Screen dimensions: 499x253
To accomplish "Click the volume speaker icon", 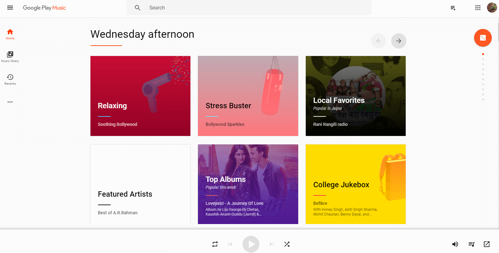I will 455,244.
